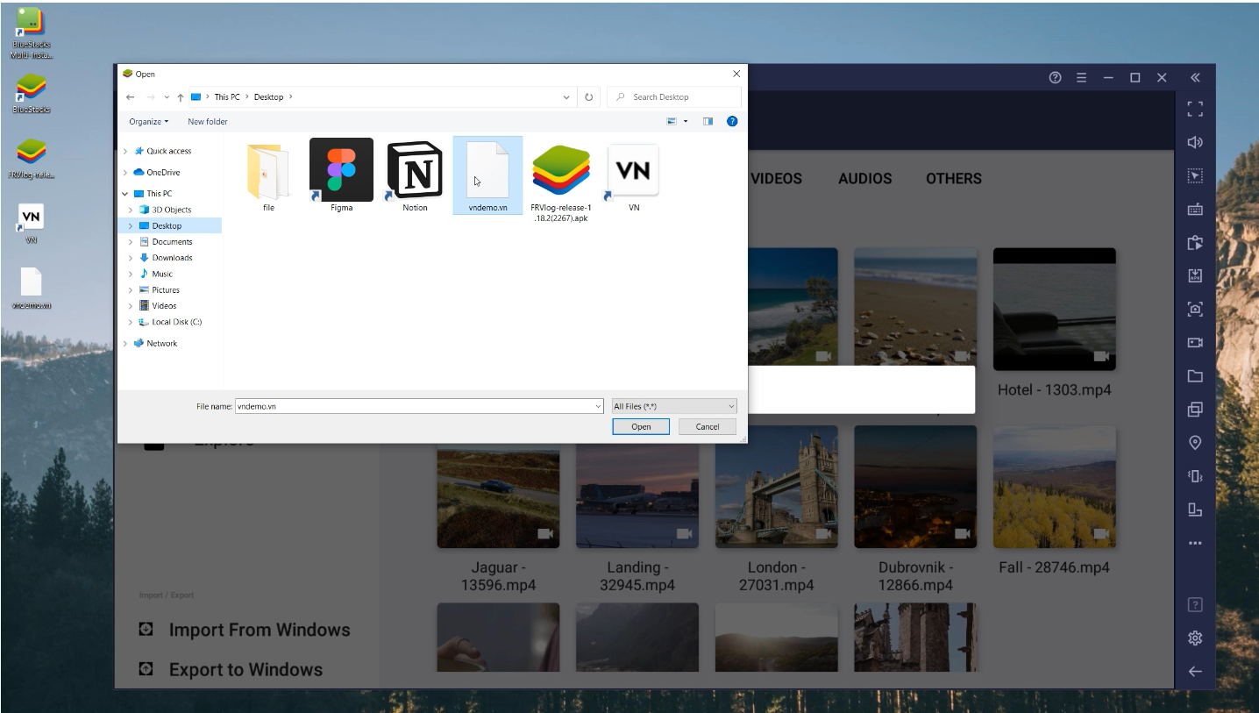Go back using the Open dialog back arrow

(x=131, y=97)
